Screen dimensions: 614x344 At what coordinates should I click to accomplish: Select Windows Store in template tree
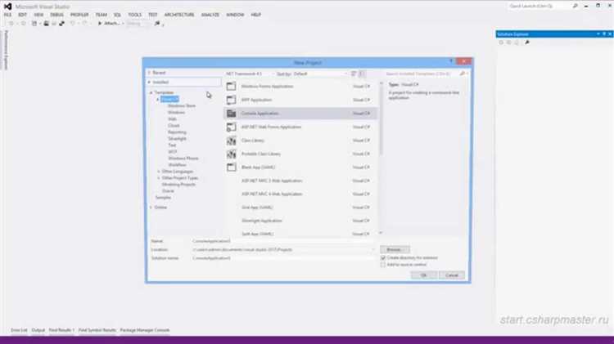point(182,105)
